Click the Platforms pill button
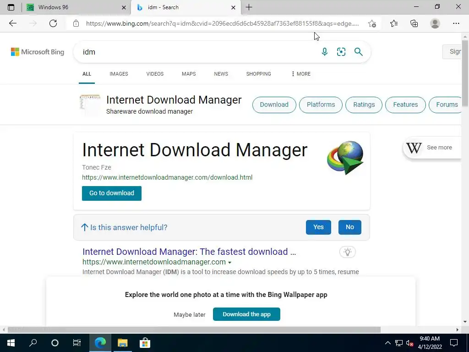 321,105
